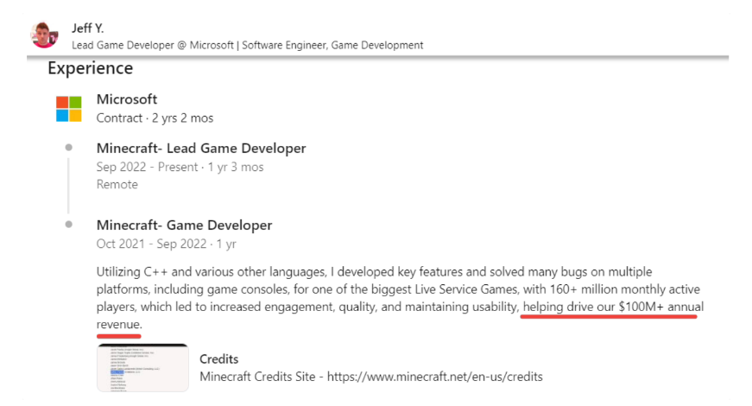Click the profile headline under Jeff Y.
This screenshot has width=752, height=406.
coord(248,45)
